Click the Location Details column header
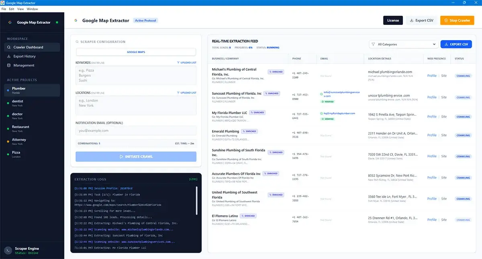 tap(380, 59)
